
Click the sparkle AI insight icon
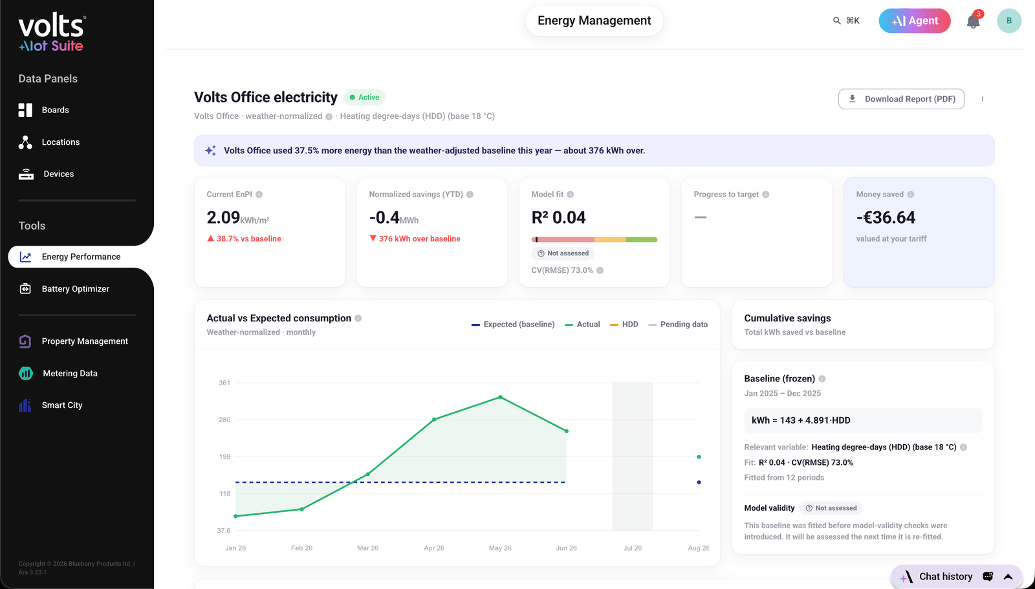coord(211,151)
